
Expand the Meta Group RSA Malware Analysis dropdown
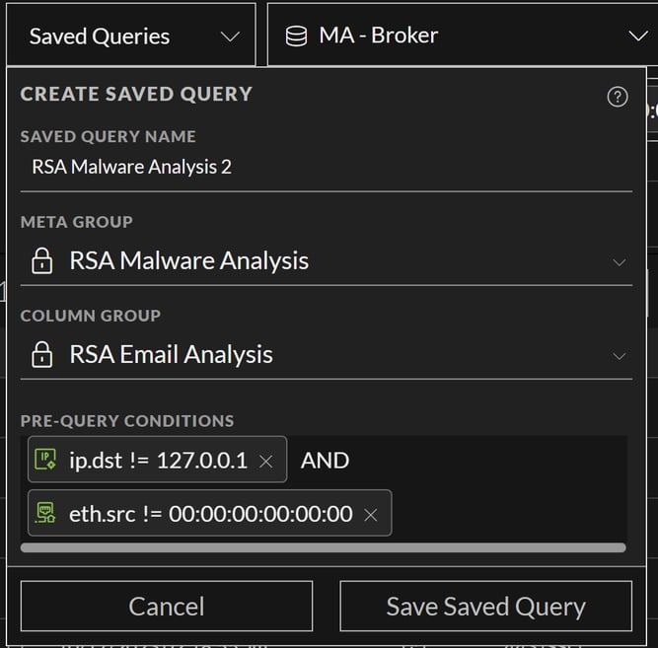click(327, 261)
